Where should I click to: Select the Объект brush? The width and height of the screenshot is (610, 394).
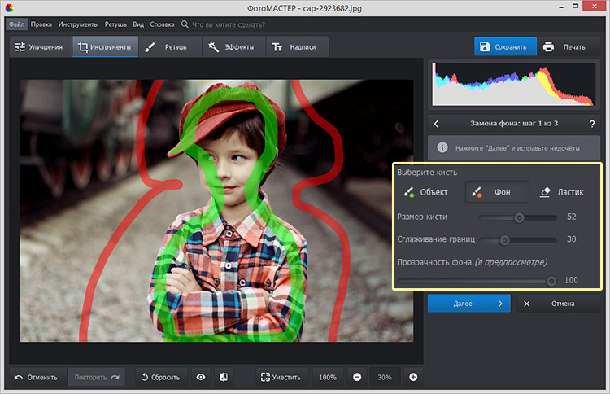[424, 192]
